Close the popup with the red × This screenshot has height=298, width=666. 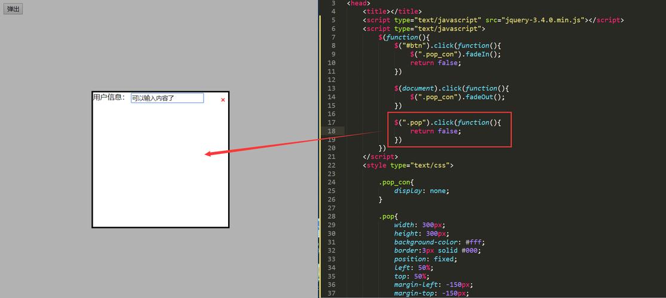223,100
